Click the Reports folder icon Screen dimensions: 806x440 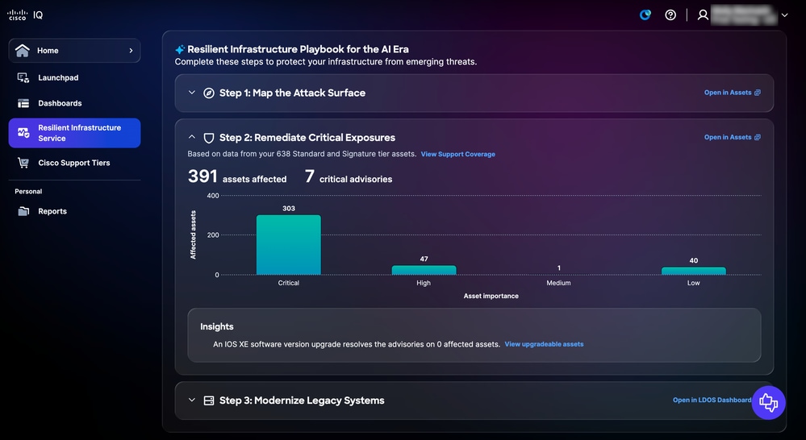coord(23,211)
